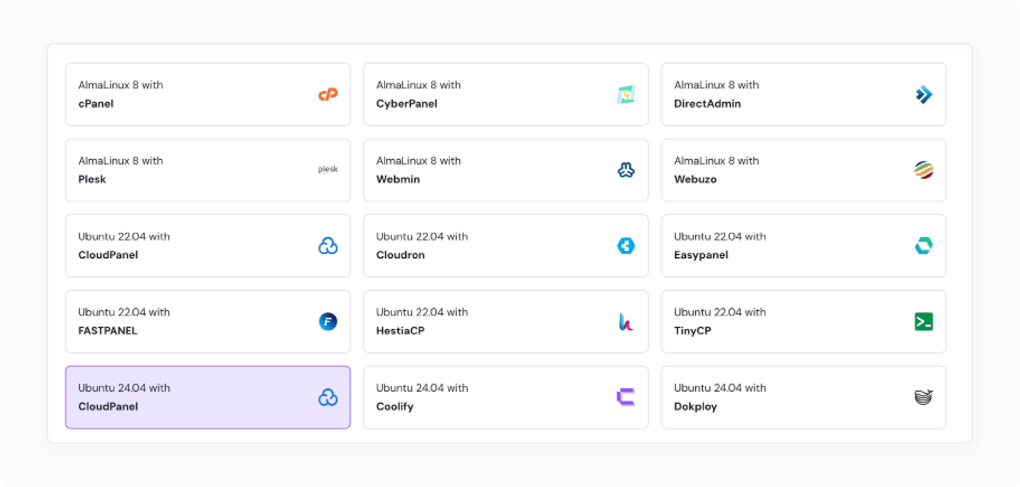
Task: Click 'Ubuntu 22.04 with' above Cloudron
Action: pyautogui.click(x=422, y=236)
